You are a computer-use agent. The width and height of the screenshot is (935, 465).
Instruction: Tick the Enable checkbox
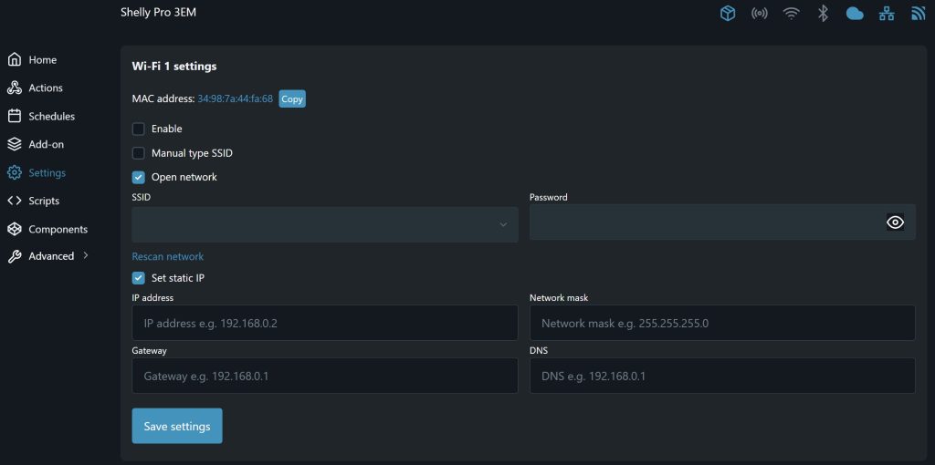[139, 129]
